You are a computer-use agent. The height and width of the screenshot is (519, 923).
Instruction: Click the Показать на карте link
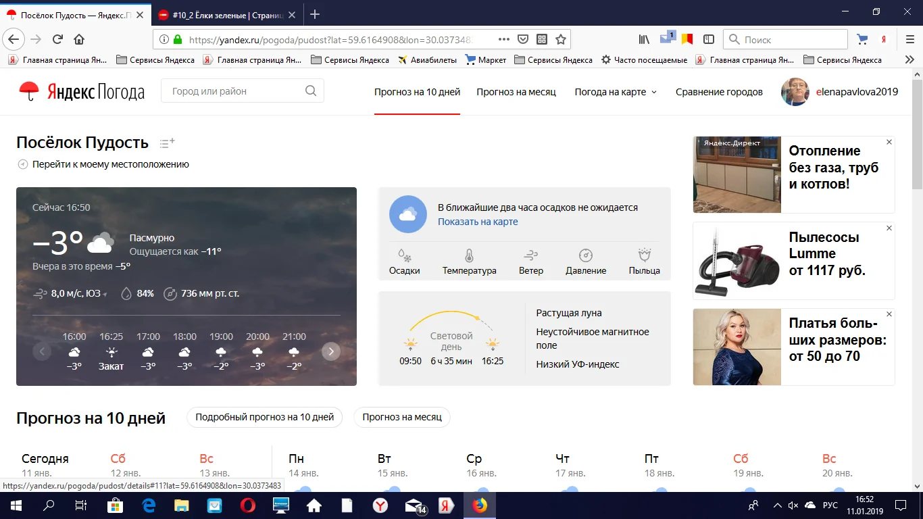pyautogui.click(x=478, y=222)
